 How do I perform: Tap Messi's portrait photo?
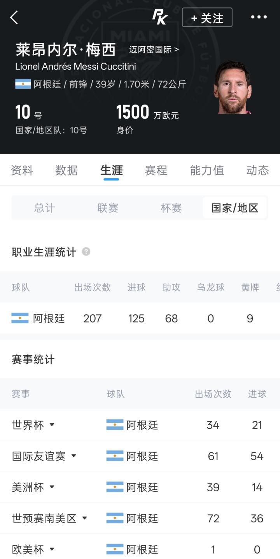point(233,88)
